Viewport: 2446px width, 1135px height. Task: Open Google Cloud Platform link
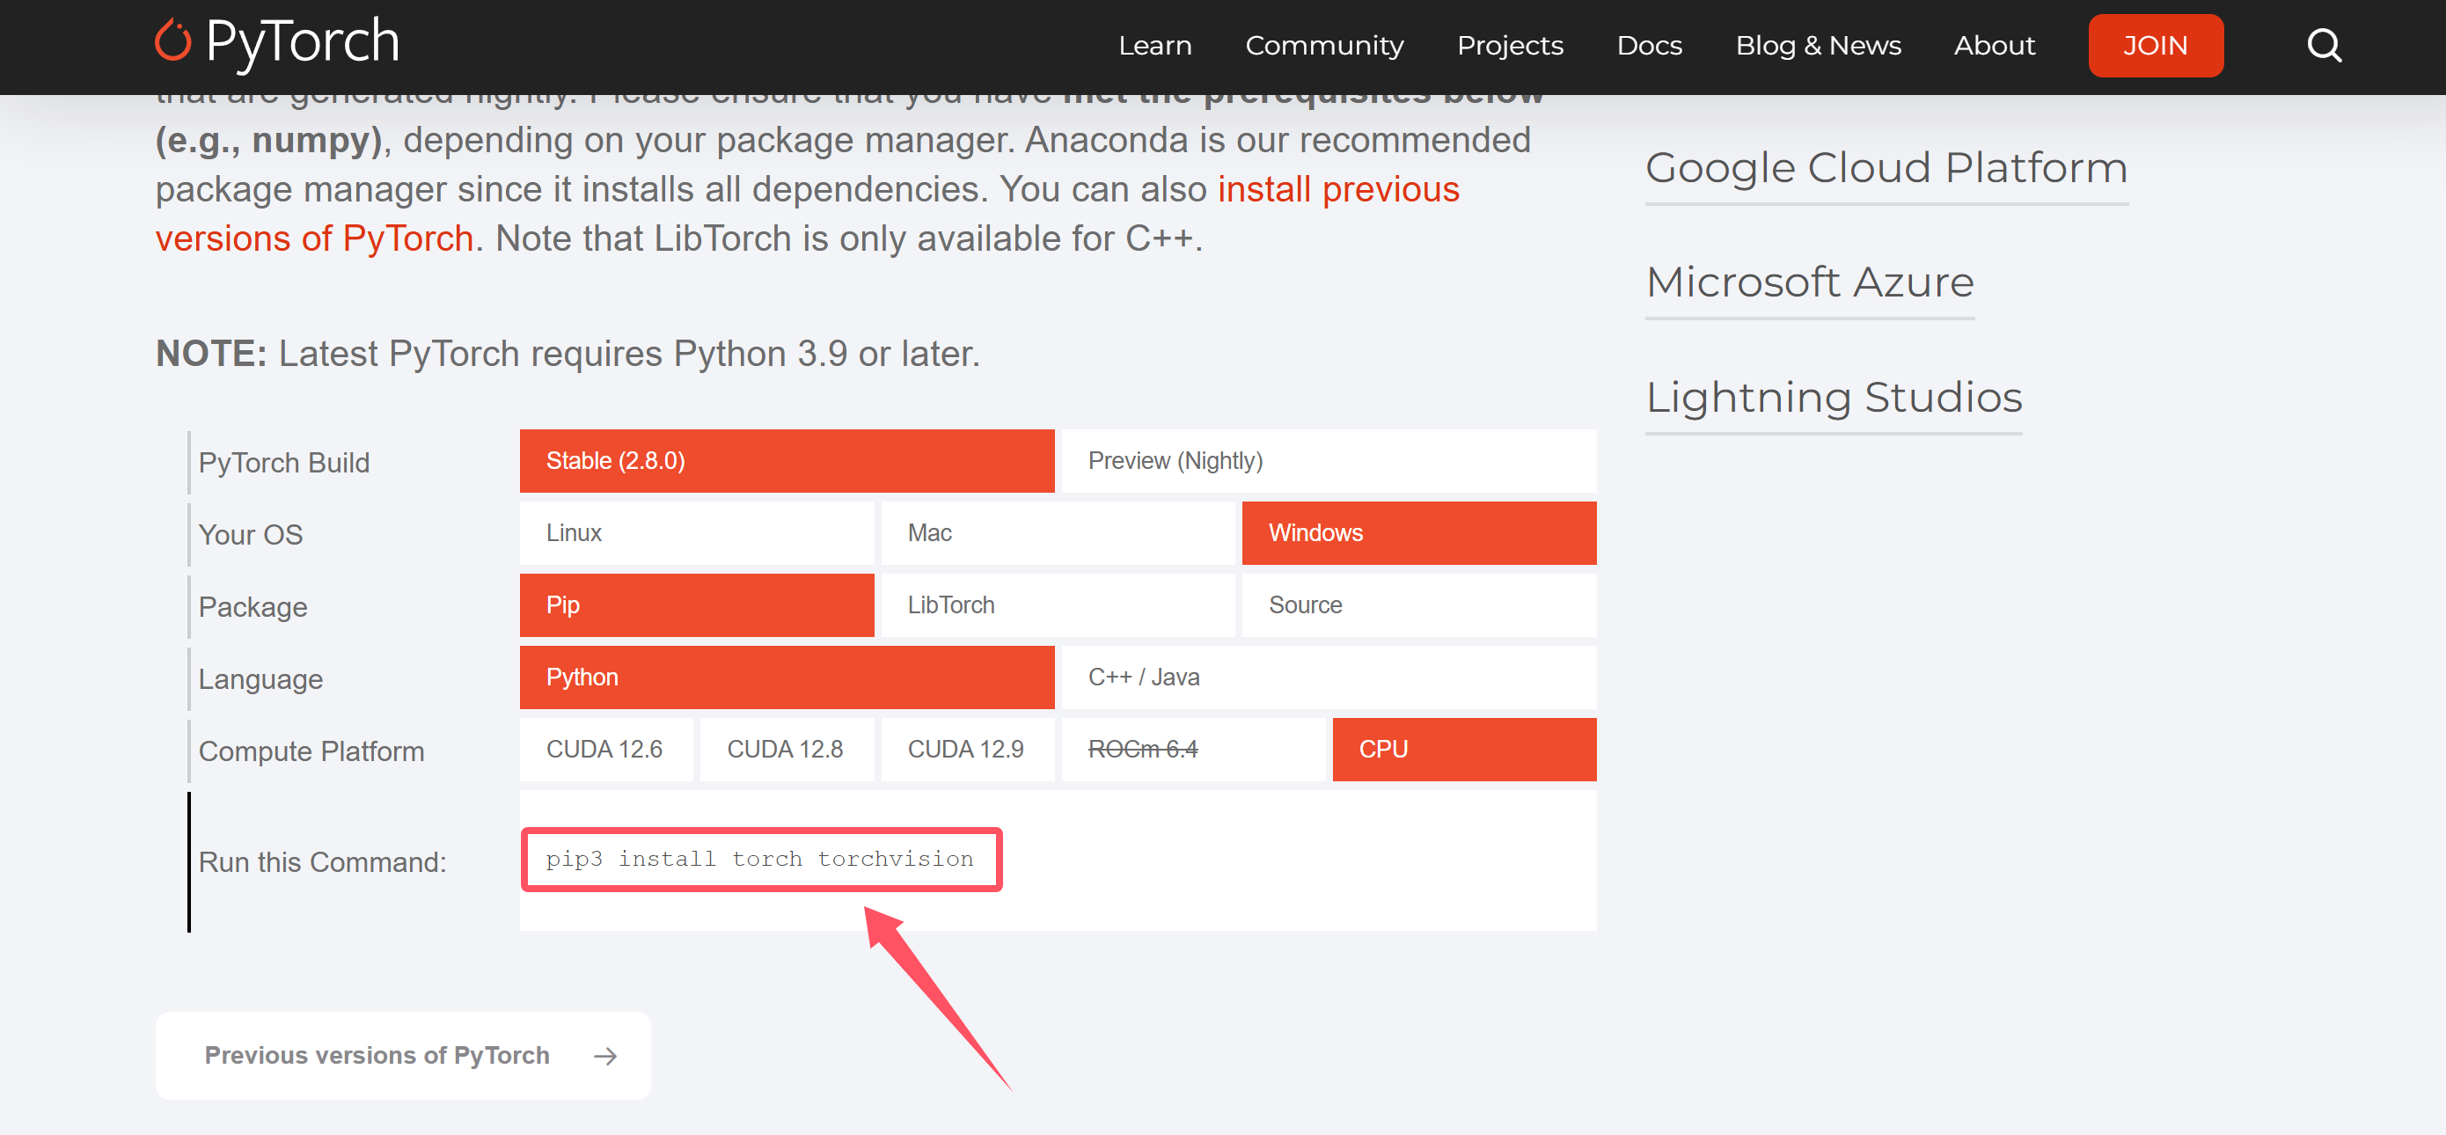point(1886,168)
